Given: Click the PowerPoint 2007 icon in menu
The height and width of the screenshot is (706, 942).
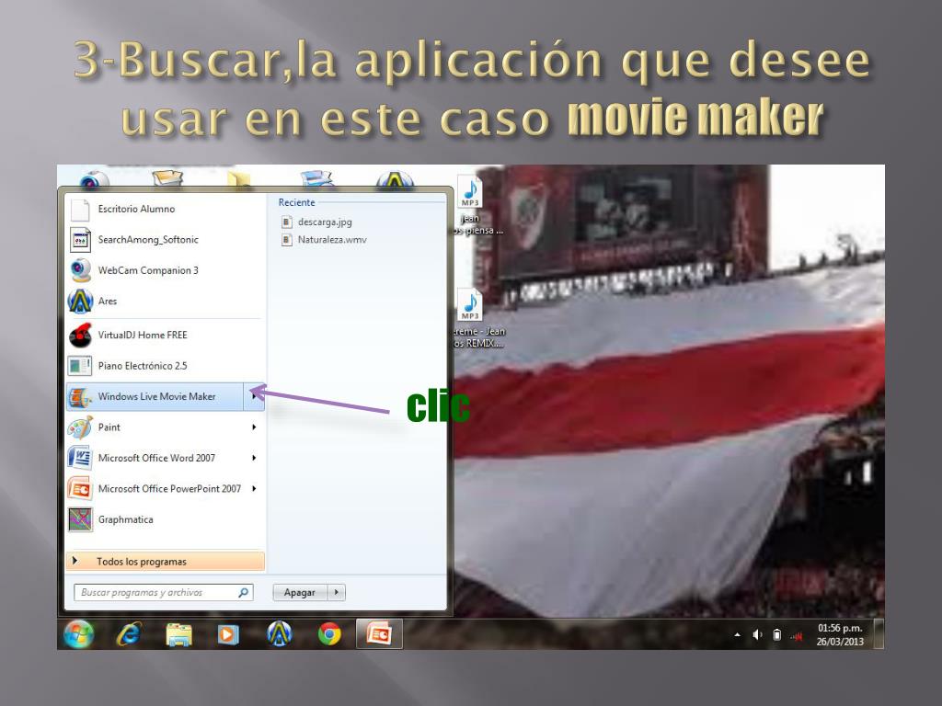Looking at the screenshot, I should [80, 489].
